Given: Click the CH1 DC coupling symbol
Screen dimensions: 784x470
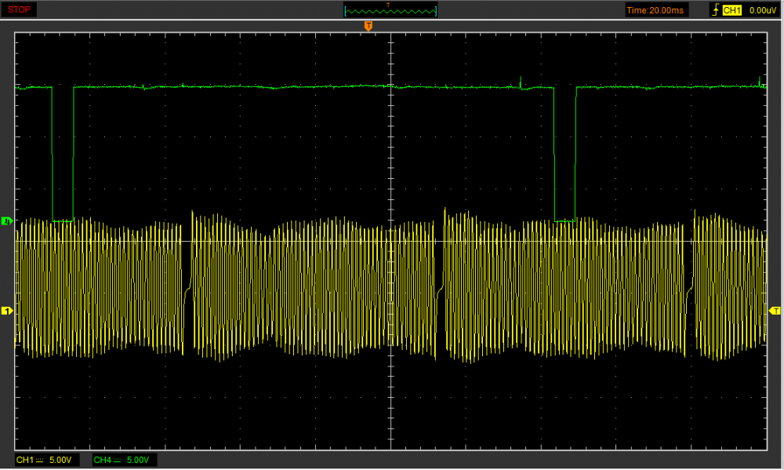Looking at the screenshot, I should pyautogui.click(x=40, y=460).
